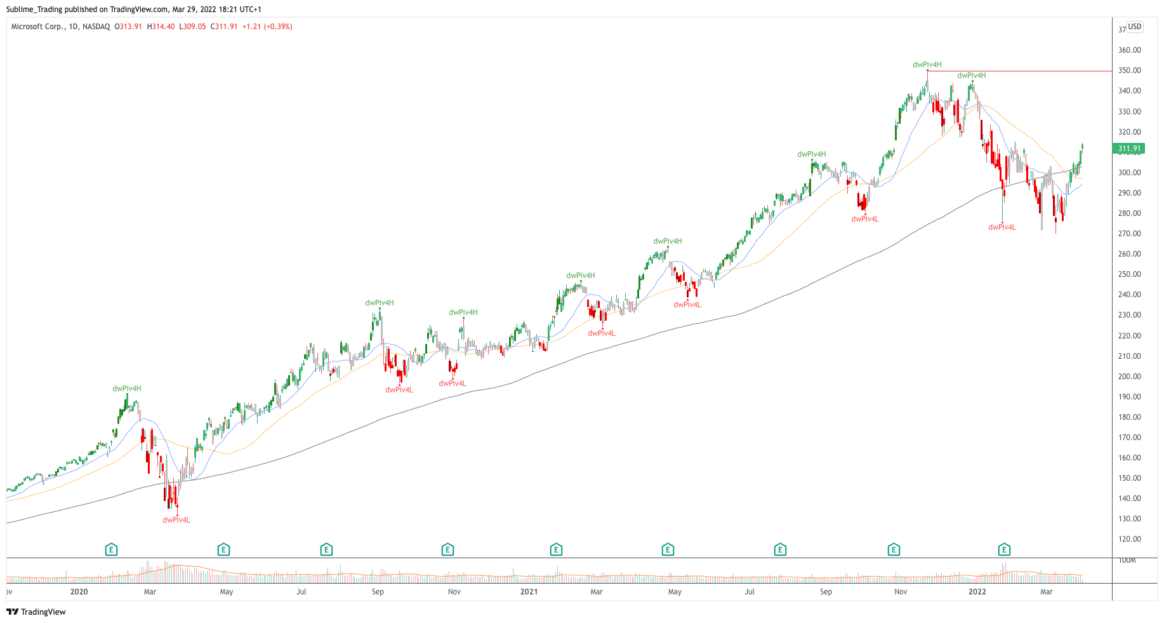Select the earnings marker after Jul 2020
1164x623 pixels.
click(x=326, y=549)
